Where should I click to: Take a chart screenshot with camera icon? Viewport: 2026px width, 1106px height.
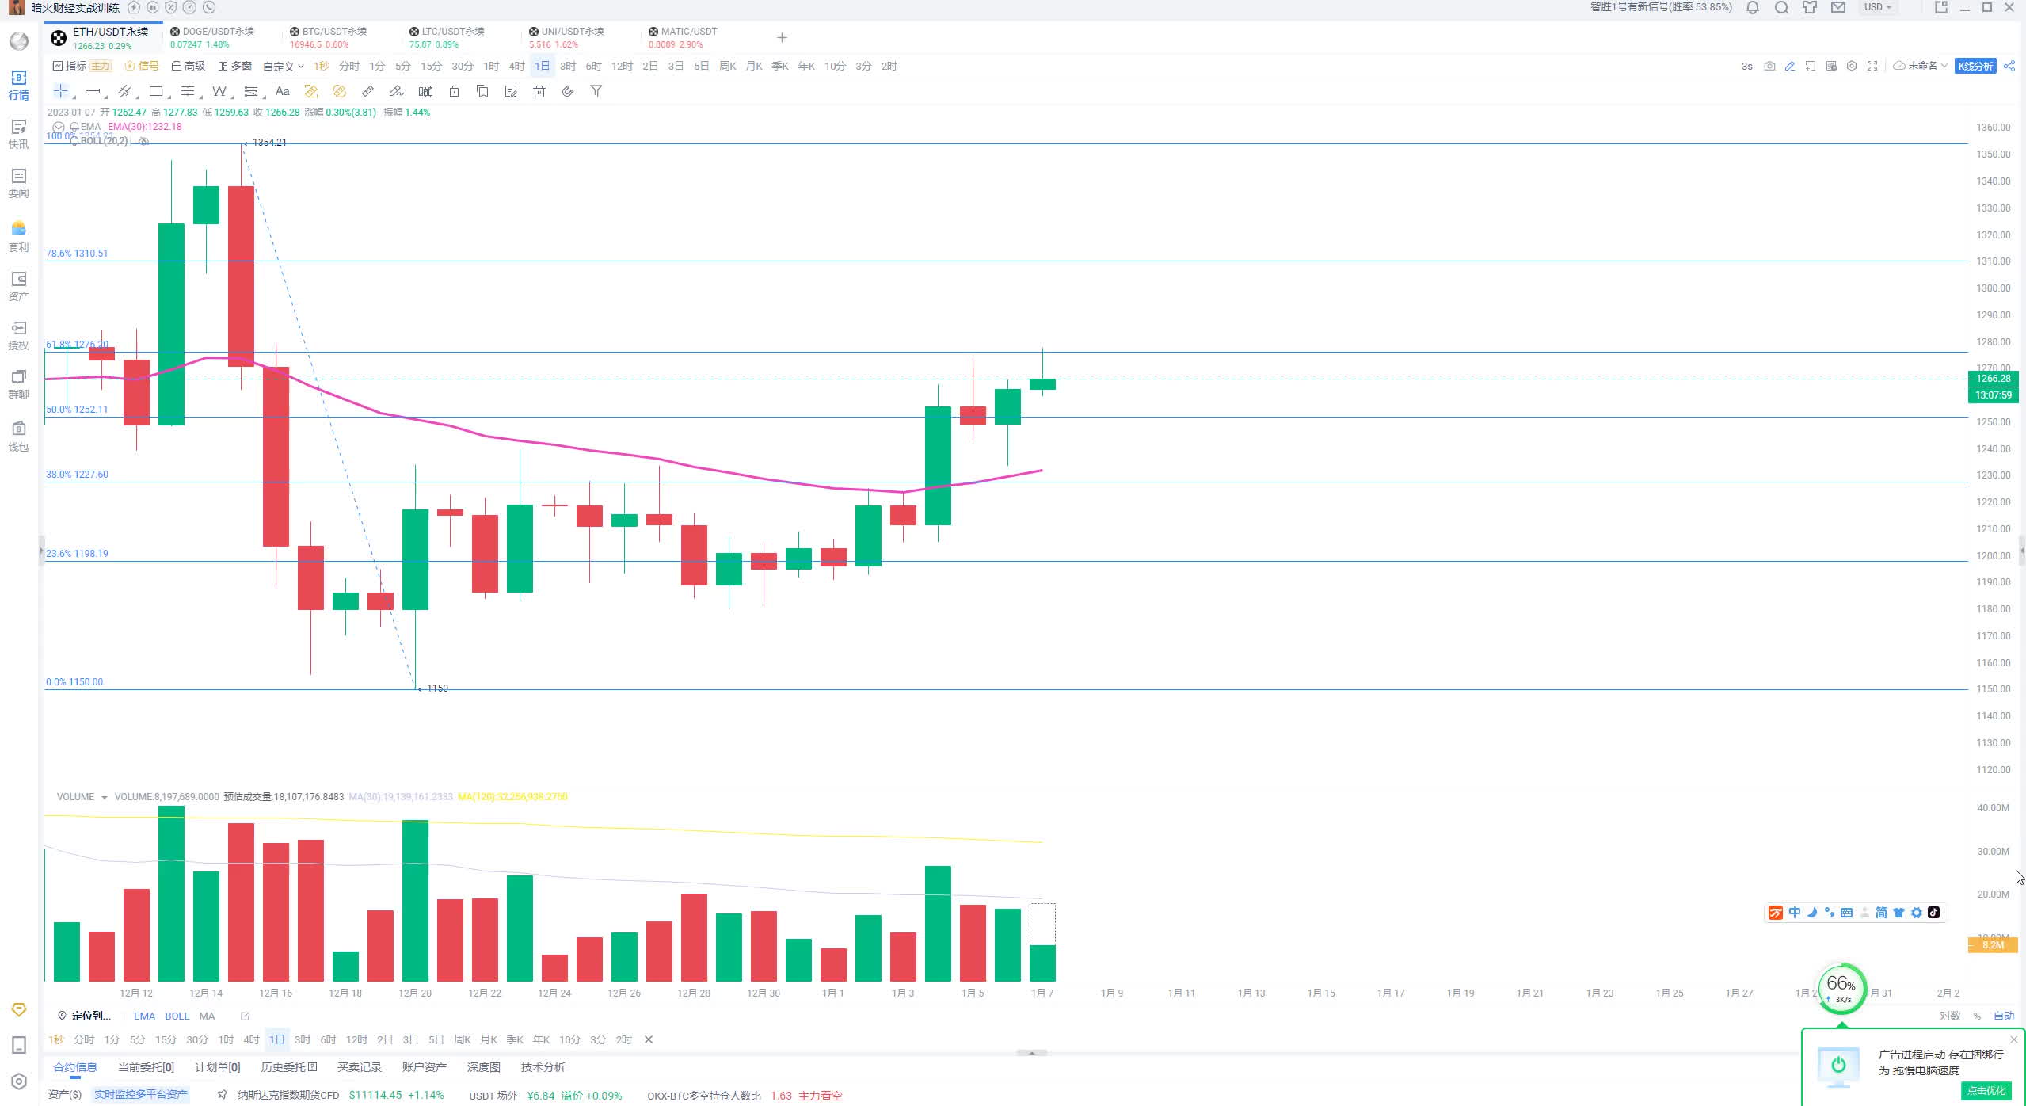point(1769,66)
